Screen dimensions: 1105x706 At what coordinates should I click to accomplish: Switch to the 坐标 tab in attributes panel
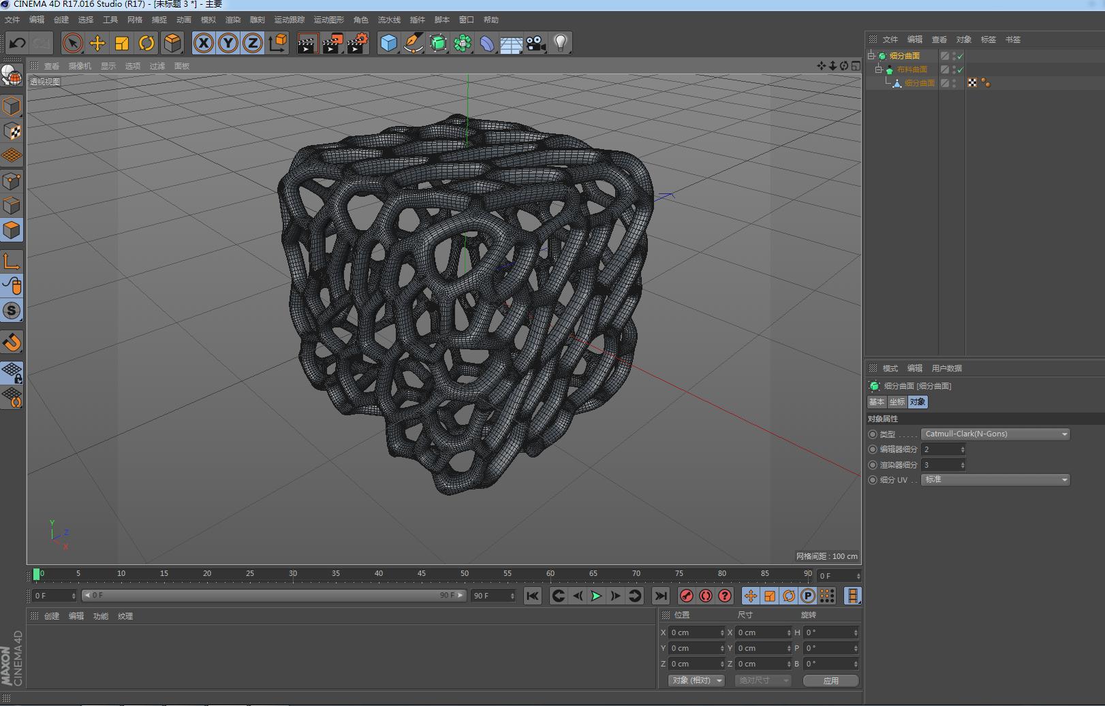[x=896, y=402]
